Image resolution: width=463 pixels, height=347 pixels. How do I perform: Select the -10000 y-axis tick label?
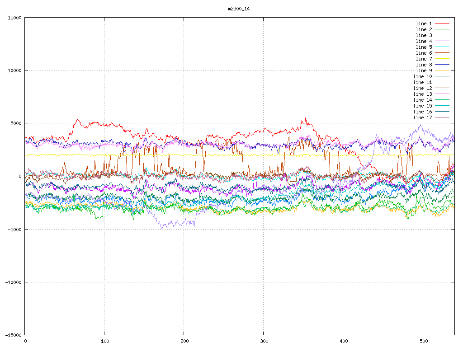click(14, 282)
